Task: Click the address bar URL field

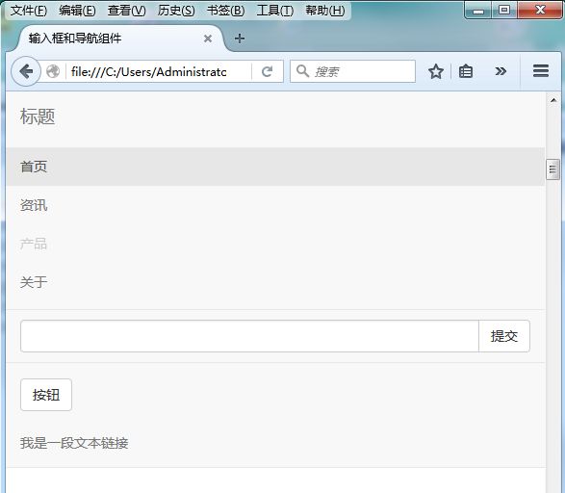Action: pos(159,71)
